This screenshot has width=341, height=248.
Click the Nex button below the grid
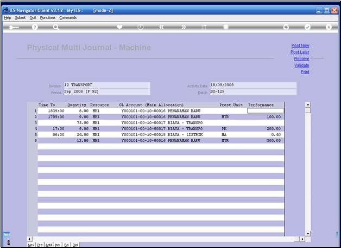(31, 245)
